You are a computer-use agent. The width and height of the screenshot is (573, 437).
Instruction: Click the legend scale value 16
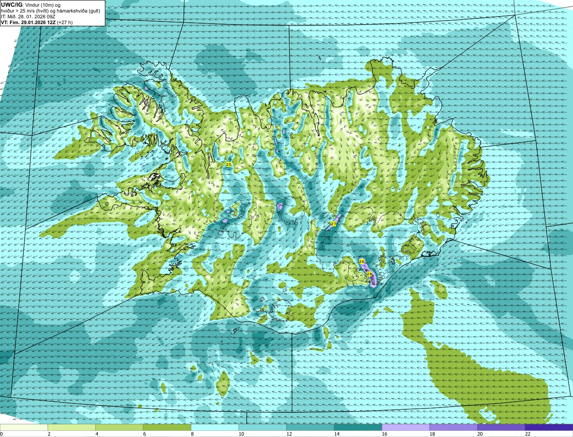[385, 434]
